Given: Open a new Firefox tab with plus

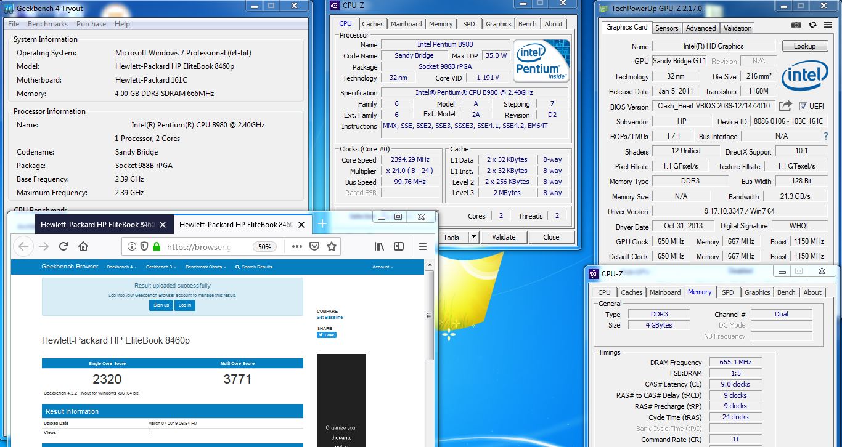Looking at the screenshot, I should point(322,225).
